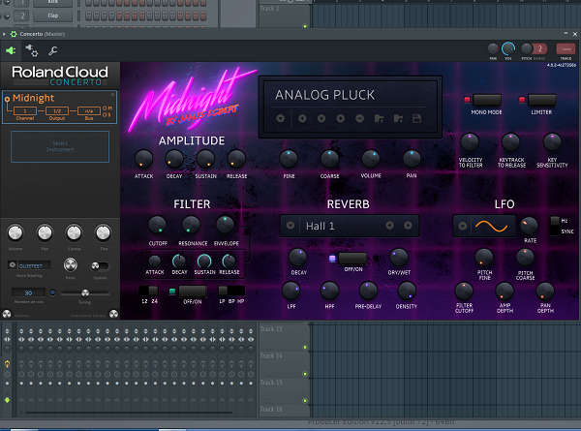Click the ANALOG PLUCK preset name
This screenshot has width=581, height=431.
(325, 95)
